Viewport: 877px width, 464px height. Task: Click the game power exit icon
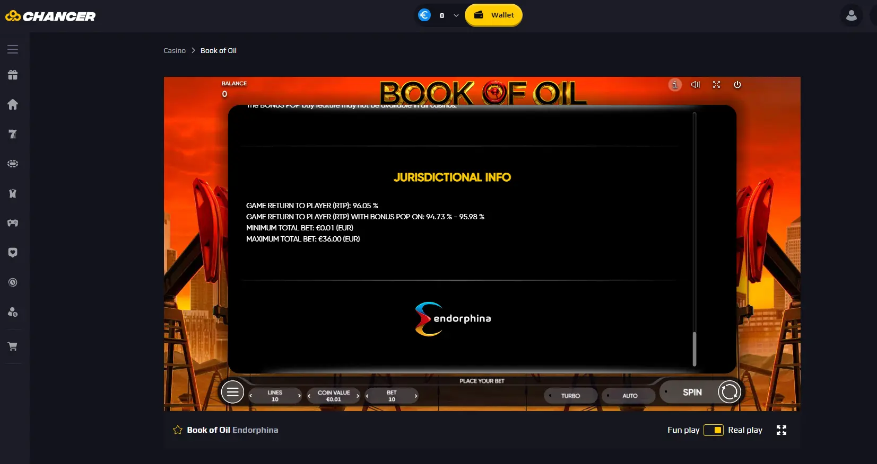[x=737, y=85]
